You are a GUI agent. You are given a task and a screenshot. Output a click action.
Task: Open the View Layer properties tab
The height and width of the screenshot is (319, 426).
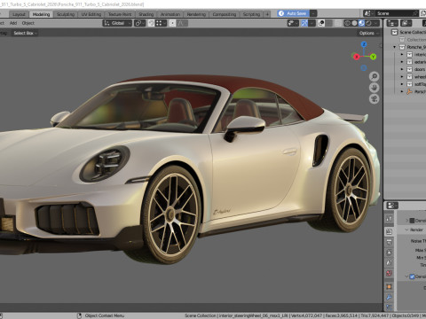389,253
